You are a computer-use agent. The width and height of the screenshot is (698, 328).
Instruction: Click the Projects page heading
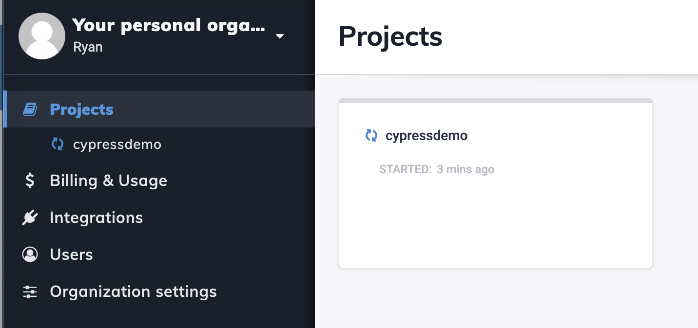click(390, 36)
